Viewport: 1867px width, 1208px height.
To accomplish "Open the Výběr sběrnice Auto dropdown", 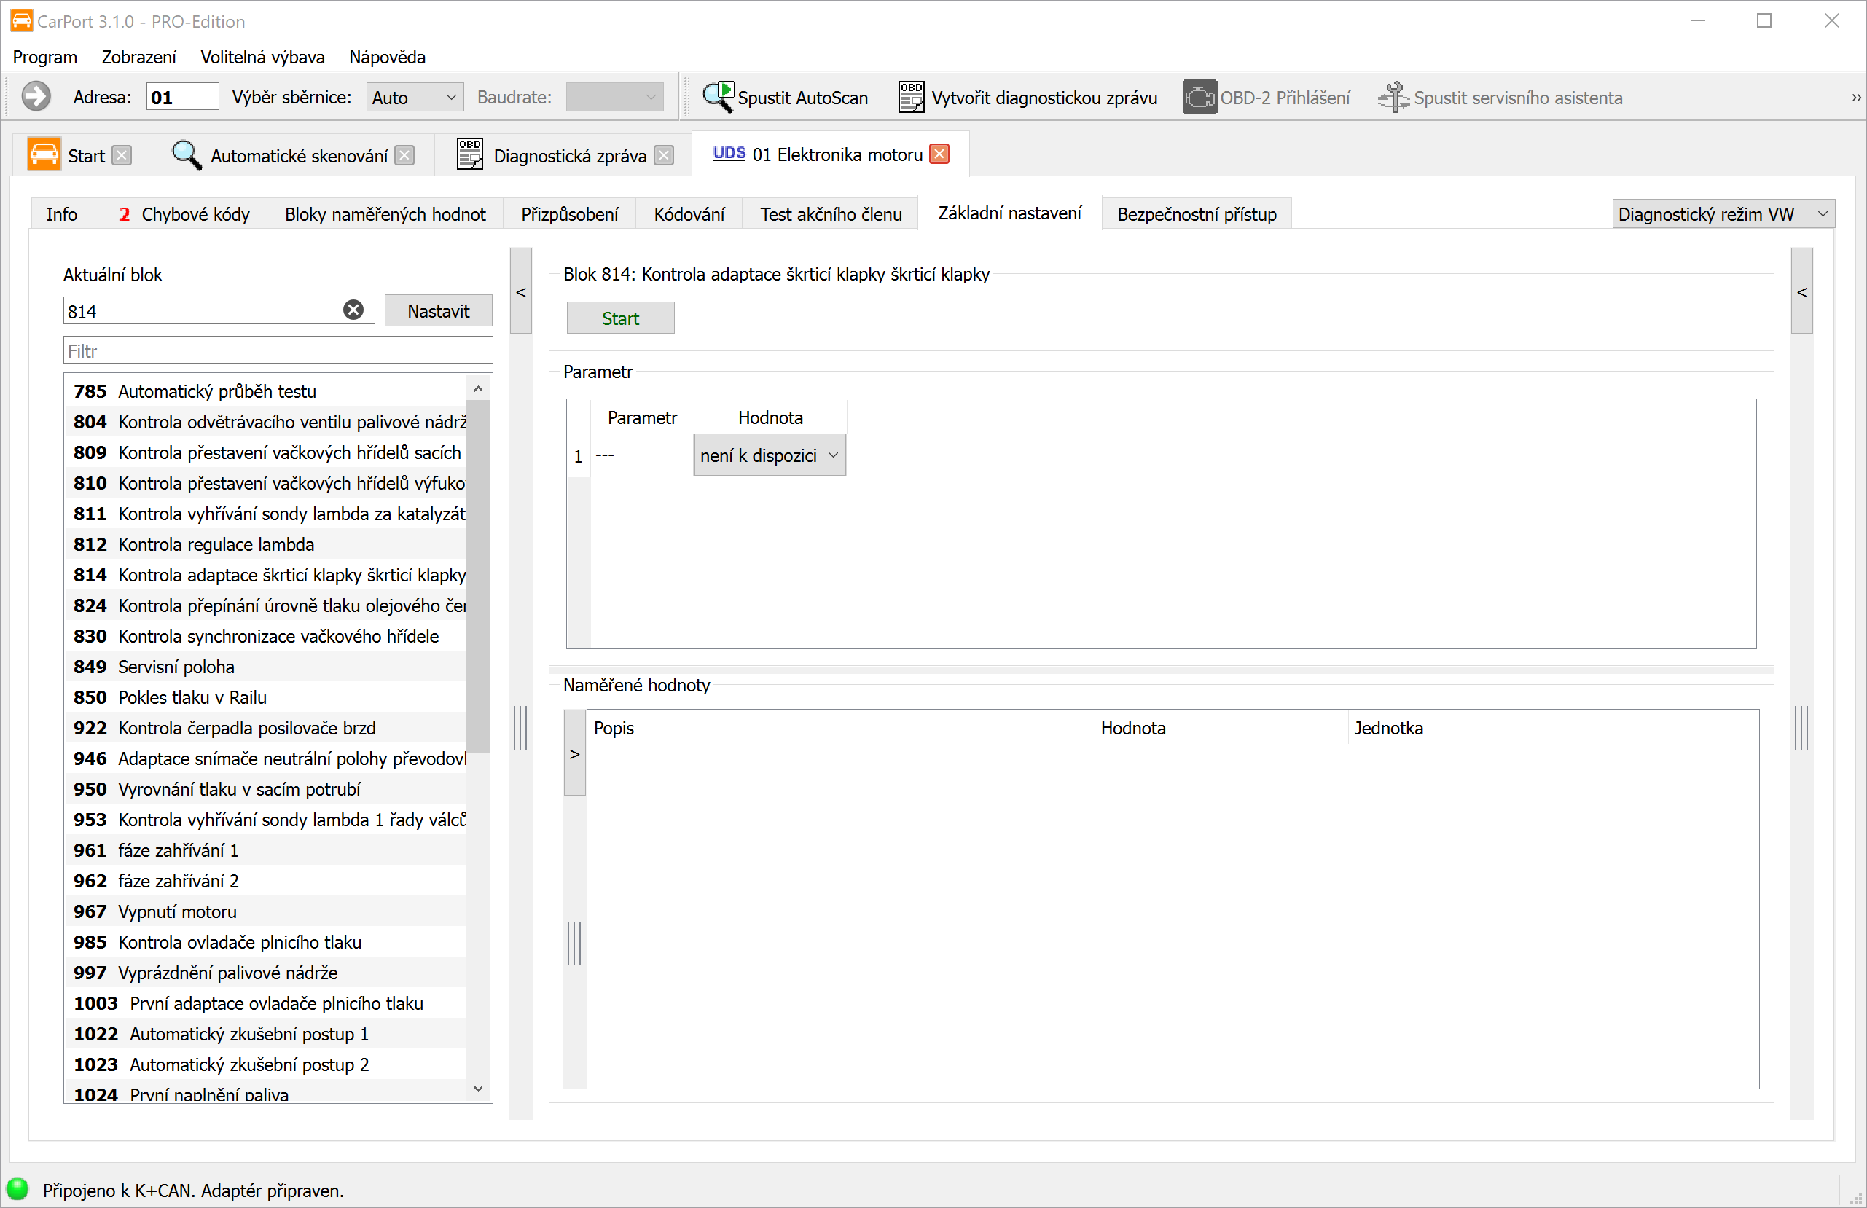I will [x=414, y=98].
